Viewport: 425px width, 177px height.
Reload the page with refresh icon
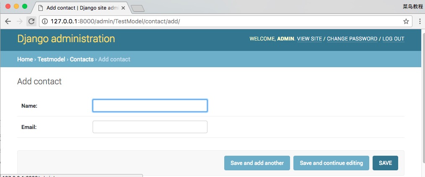click(31, 21)
